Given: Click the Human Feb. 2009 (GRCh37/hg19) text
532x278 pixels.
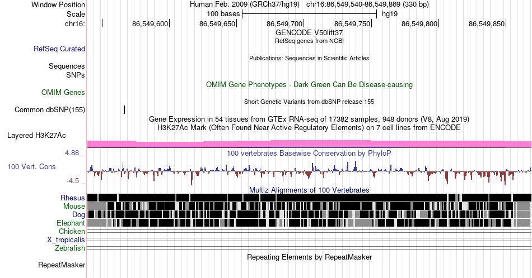Looking at the screenshot, I should pyautogui.click(x=245, y=4).
